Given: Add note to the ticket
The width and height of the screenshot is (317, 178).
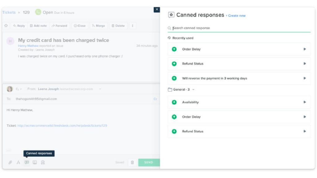Looking at the screenshot, I should [x=38, y=26].
